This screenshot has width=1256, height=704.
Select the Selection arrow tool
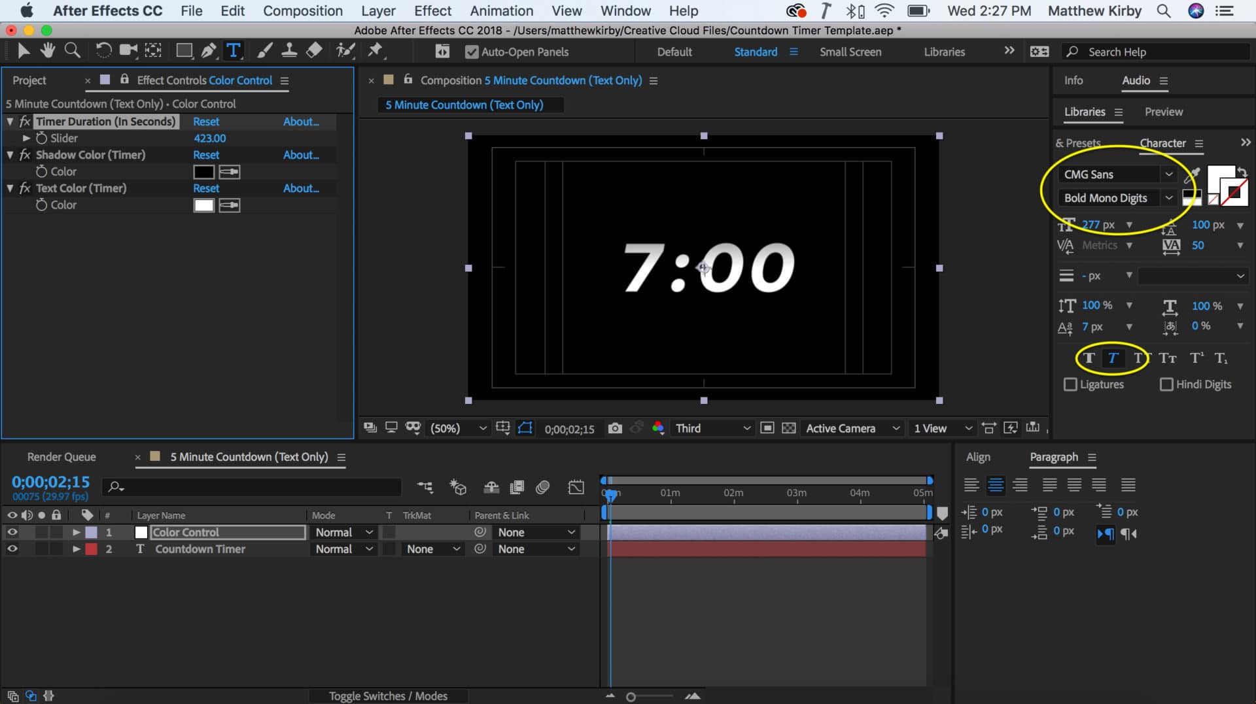(23, 50)
